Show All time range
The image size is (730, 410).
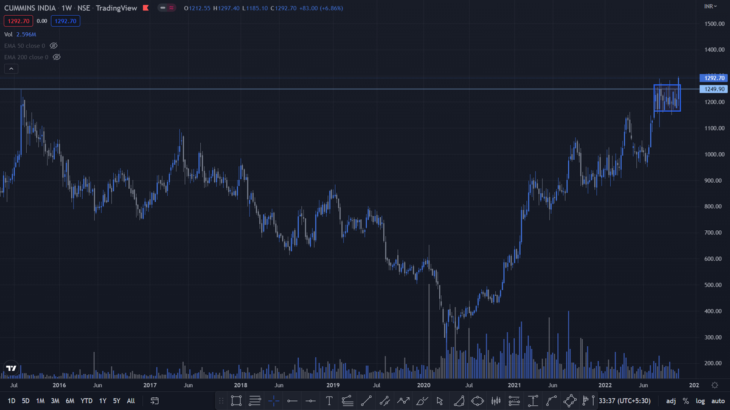tap(131, 401)
